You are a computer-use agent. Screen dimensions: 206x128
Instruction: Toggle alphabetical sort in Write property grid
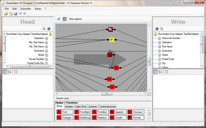coord(160,72)
